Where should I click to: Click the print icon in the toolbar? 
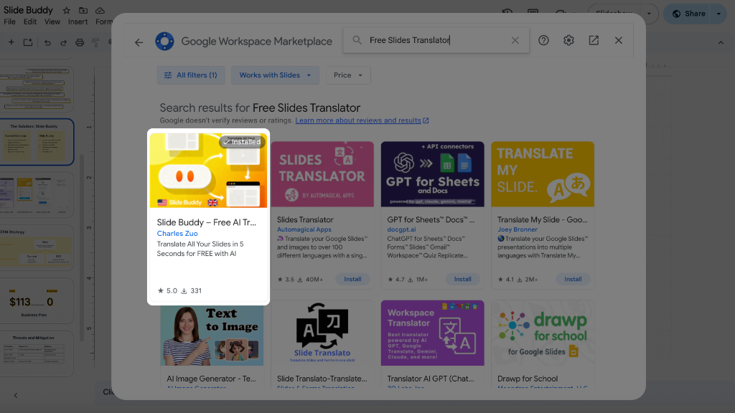pos(79,42)
